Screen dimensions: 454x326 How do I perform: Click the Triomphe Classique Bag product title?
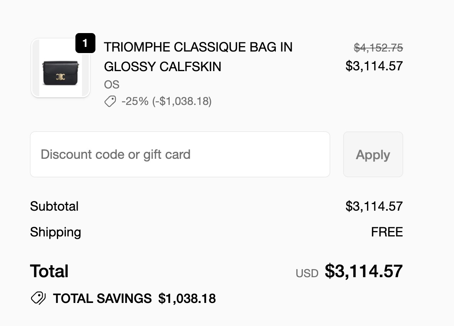pos(198,57)
